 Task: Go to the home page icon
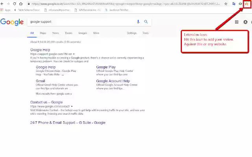coord(21,4)
